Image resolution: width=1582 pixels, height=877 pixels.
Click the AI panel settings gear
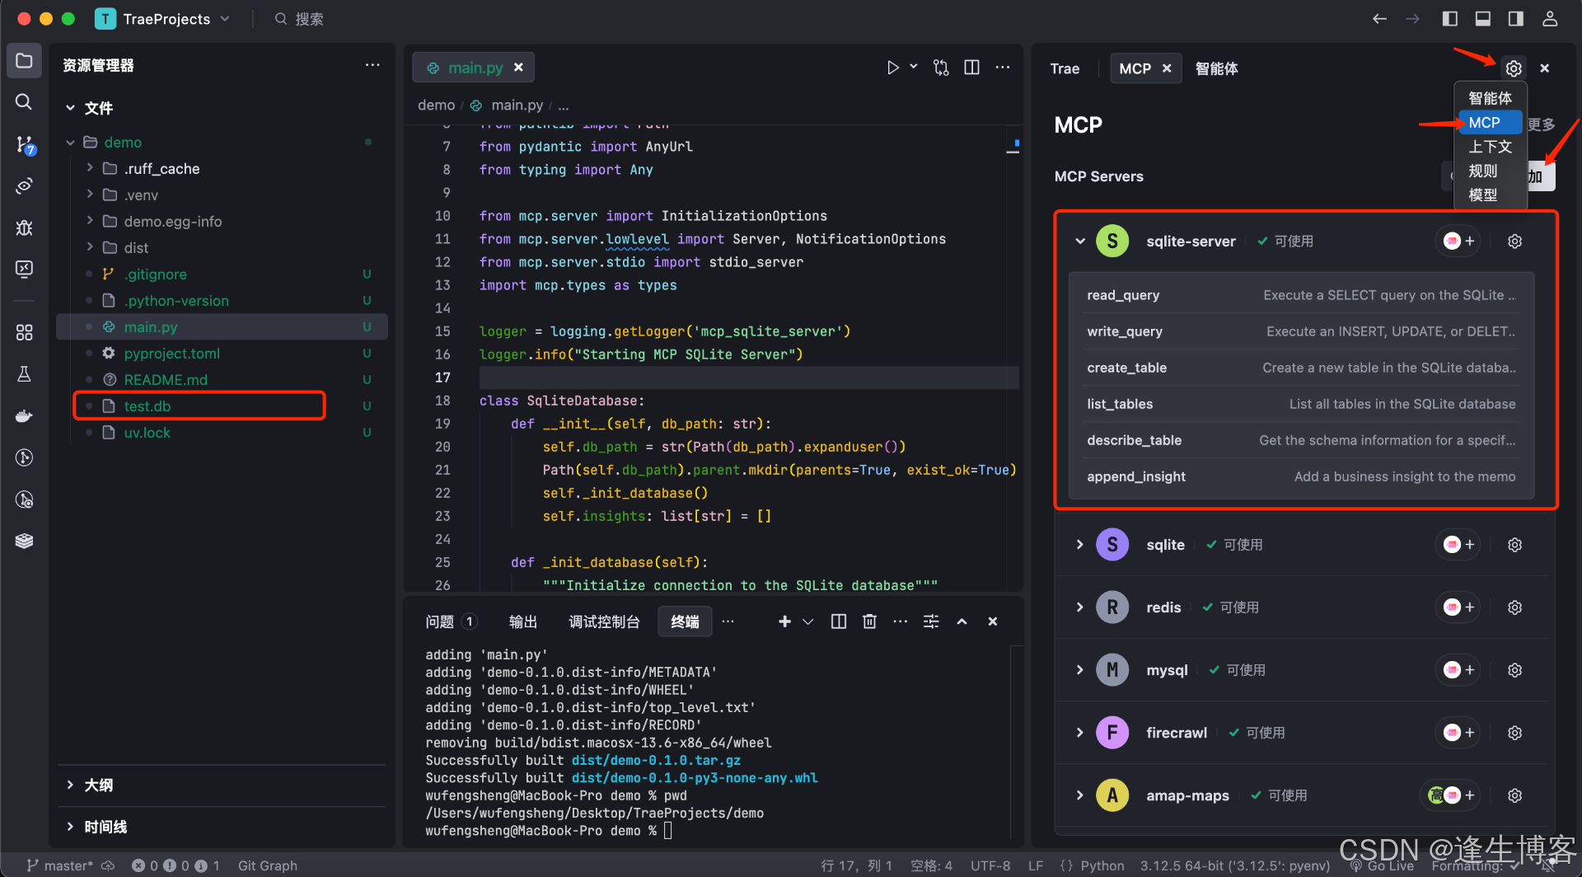point(1514,68)
